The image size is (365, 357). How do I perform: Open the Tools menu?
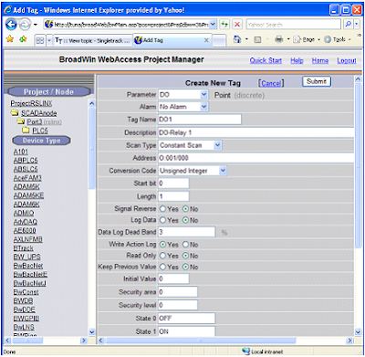coord(338,39)
